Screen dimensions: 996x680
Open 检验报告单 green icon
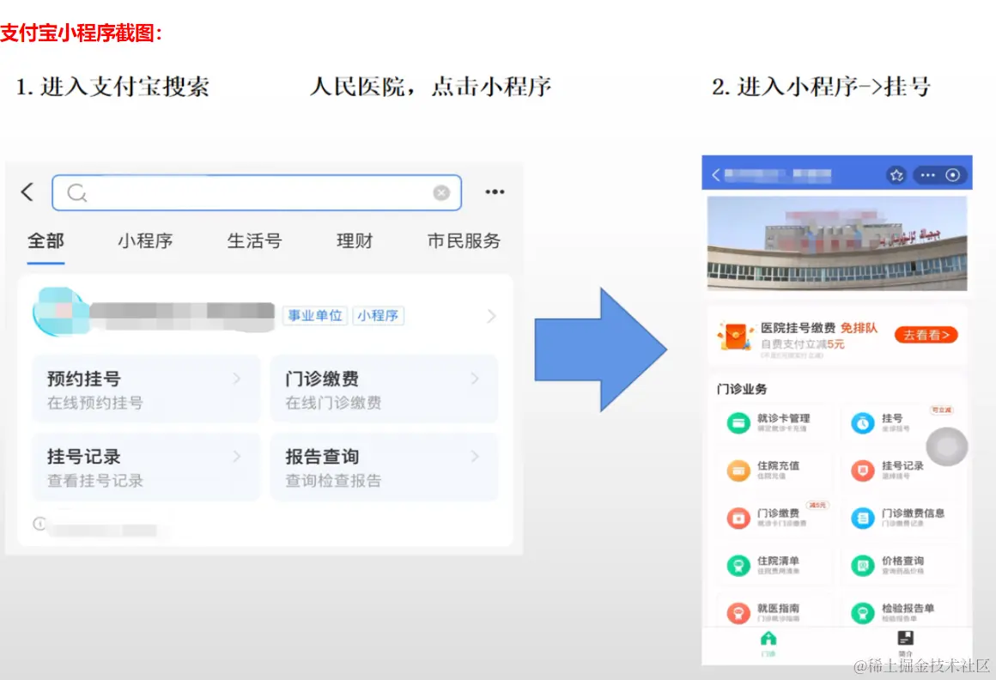coord(863,613)
